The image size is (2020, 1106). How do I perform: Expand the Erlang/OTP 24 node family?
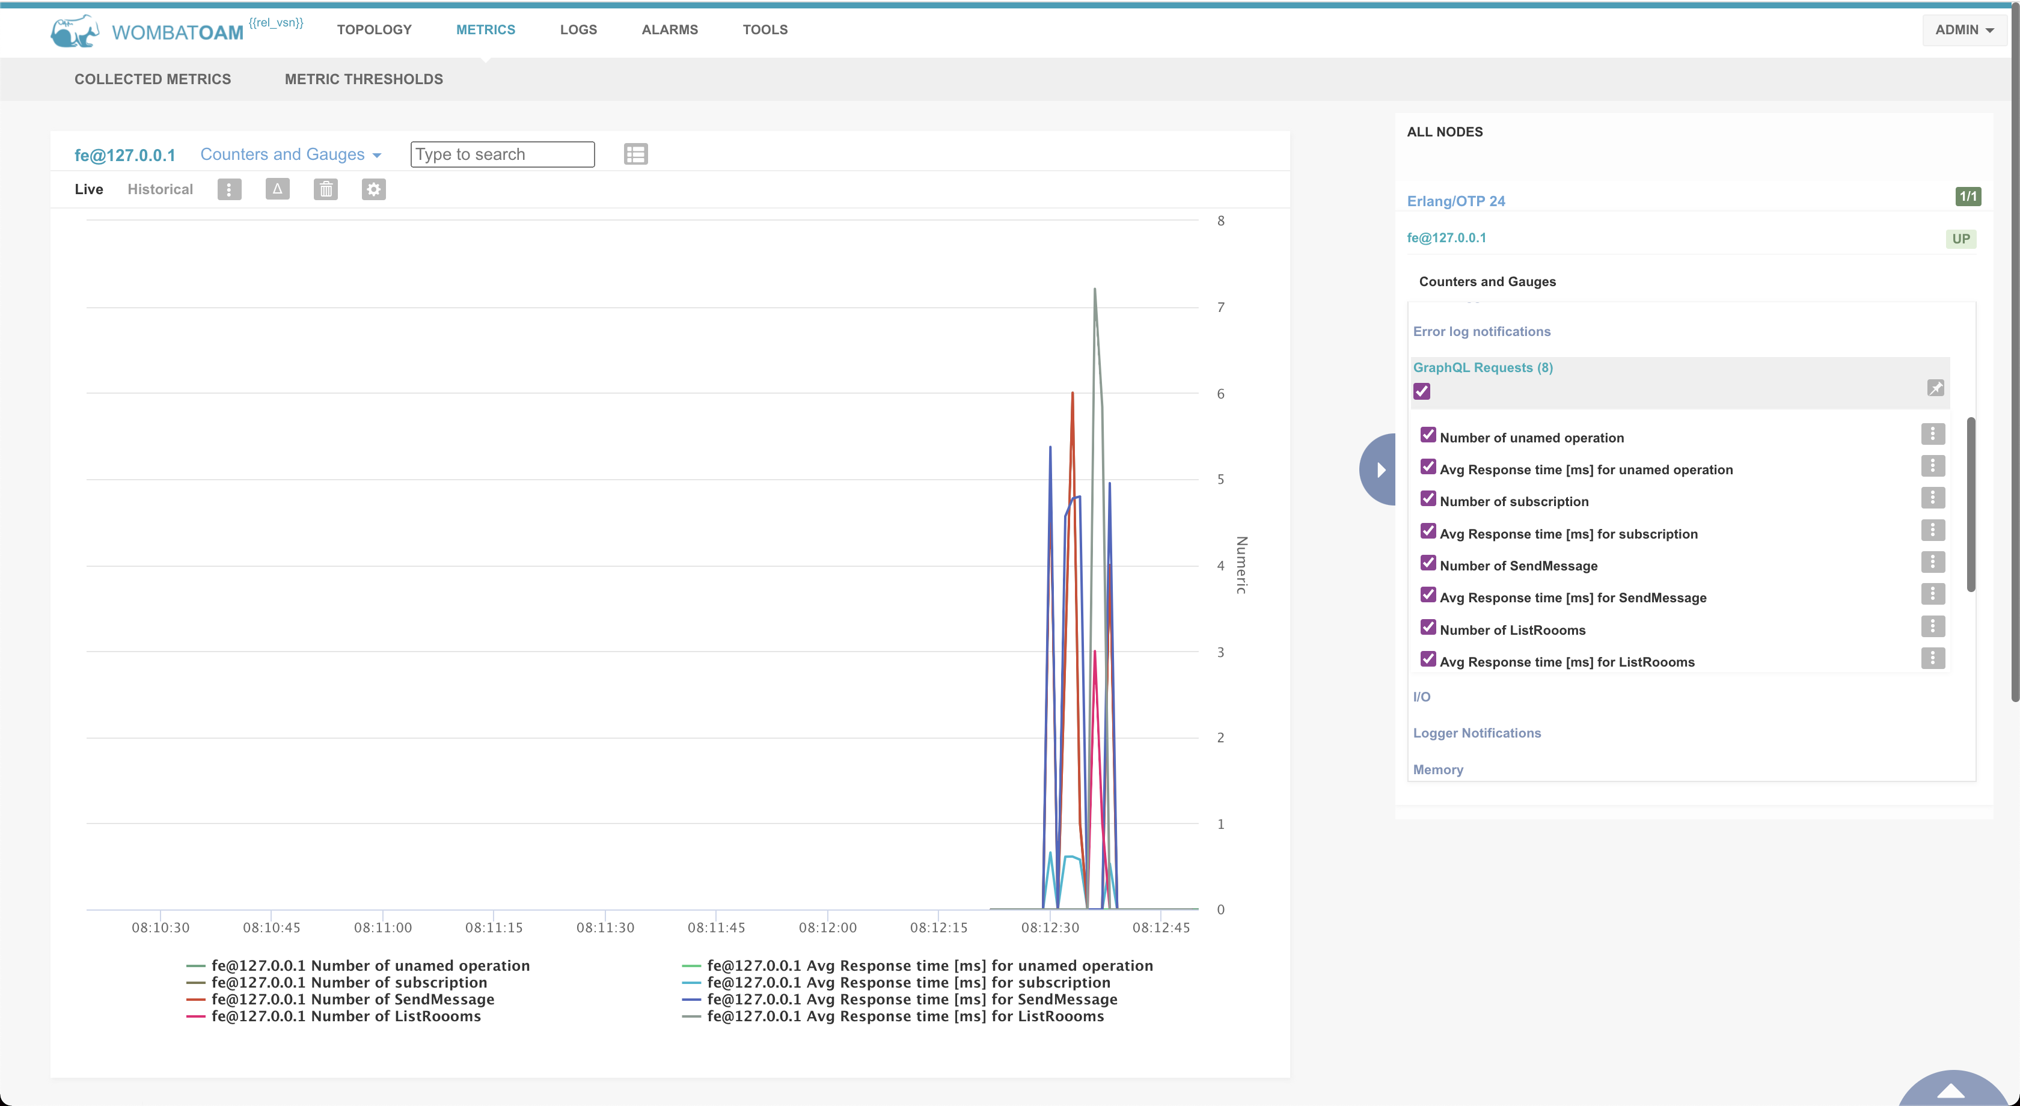1455,201
